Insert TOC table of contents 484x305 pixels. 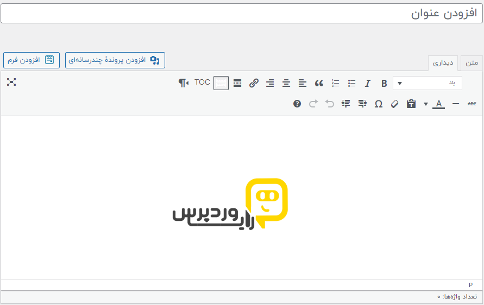(202, 82)
